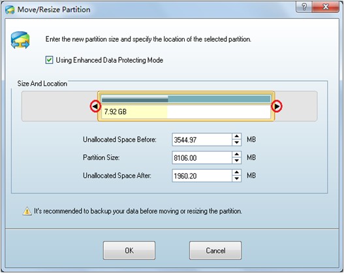Close the Move/Resize Partition dialog

326,7
